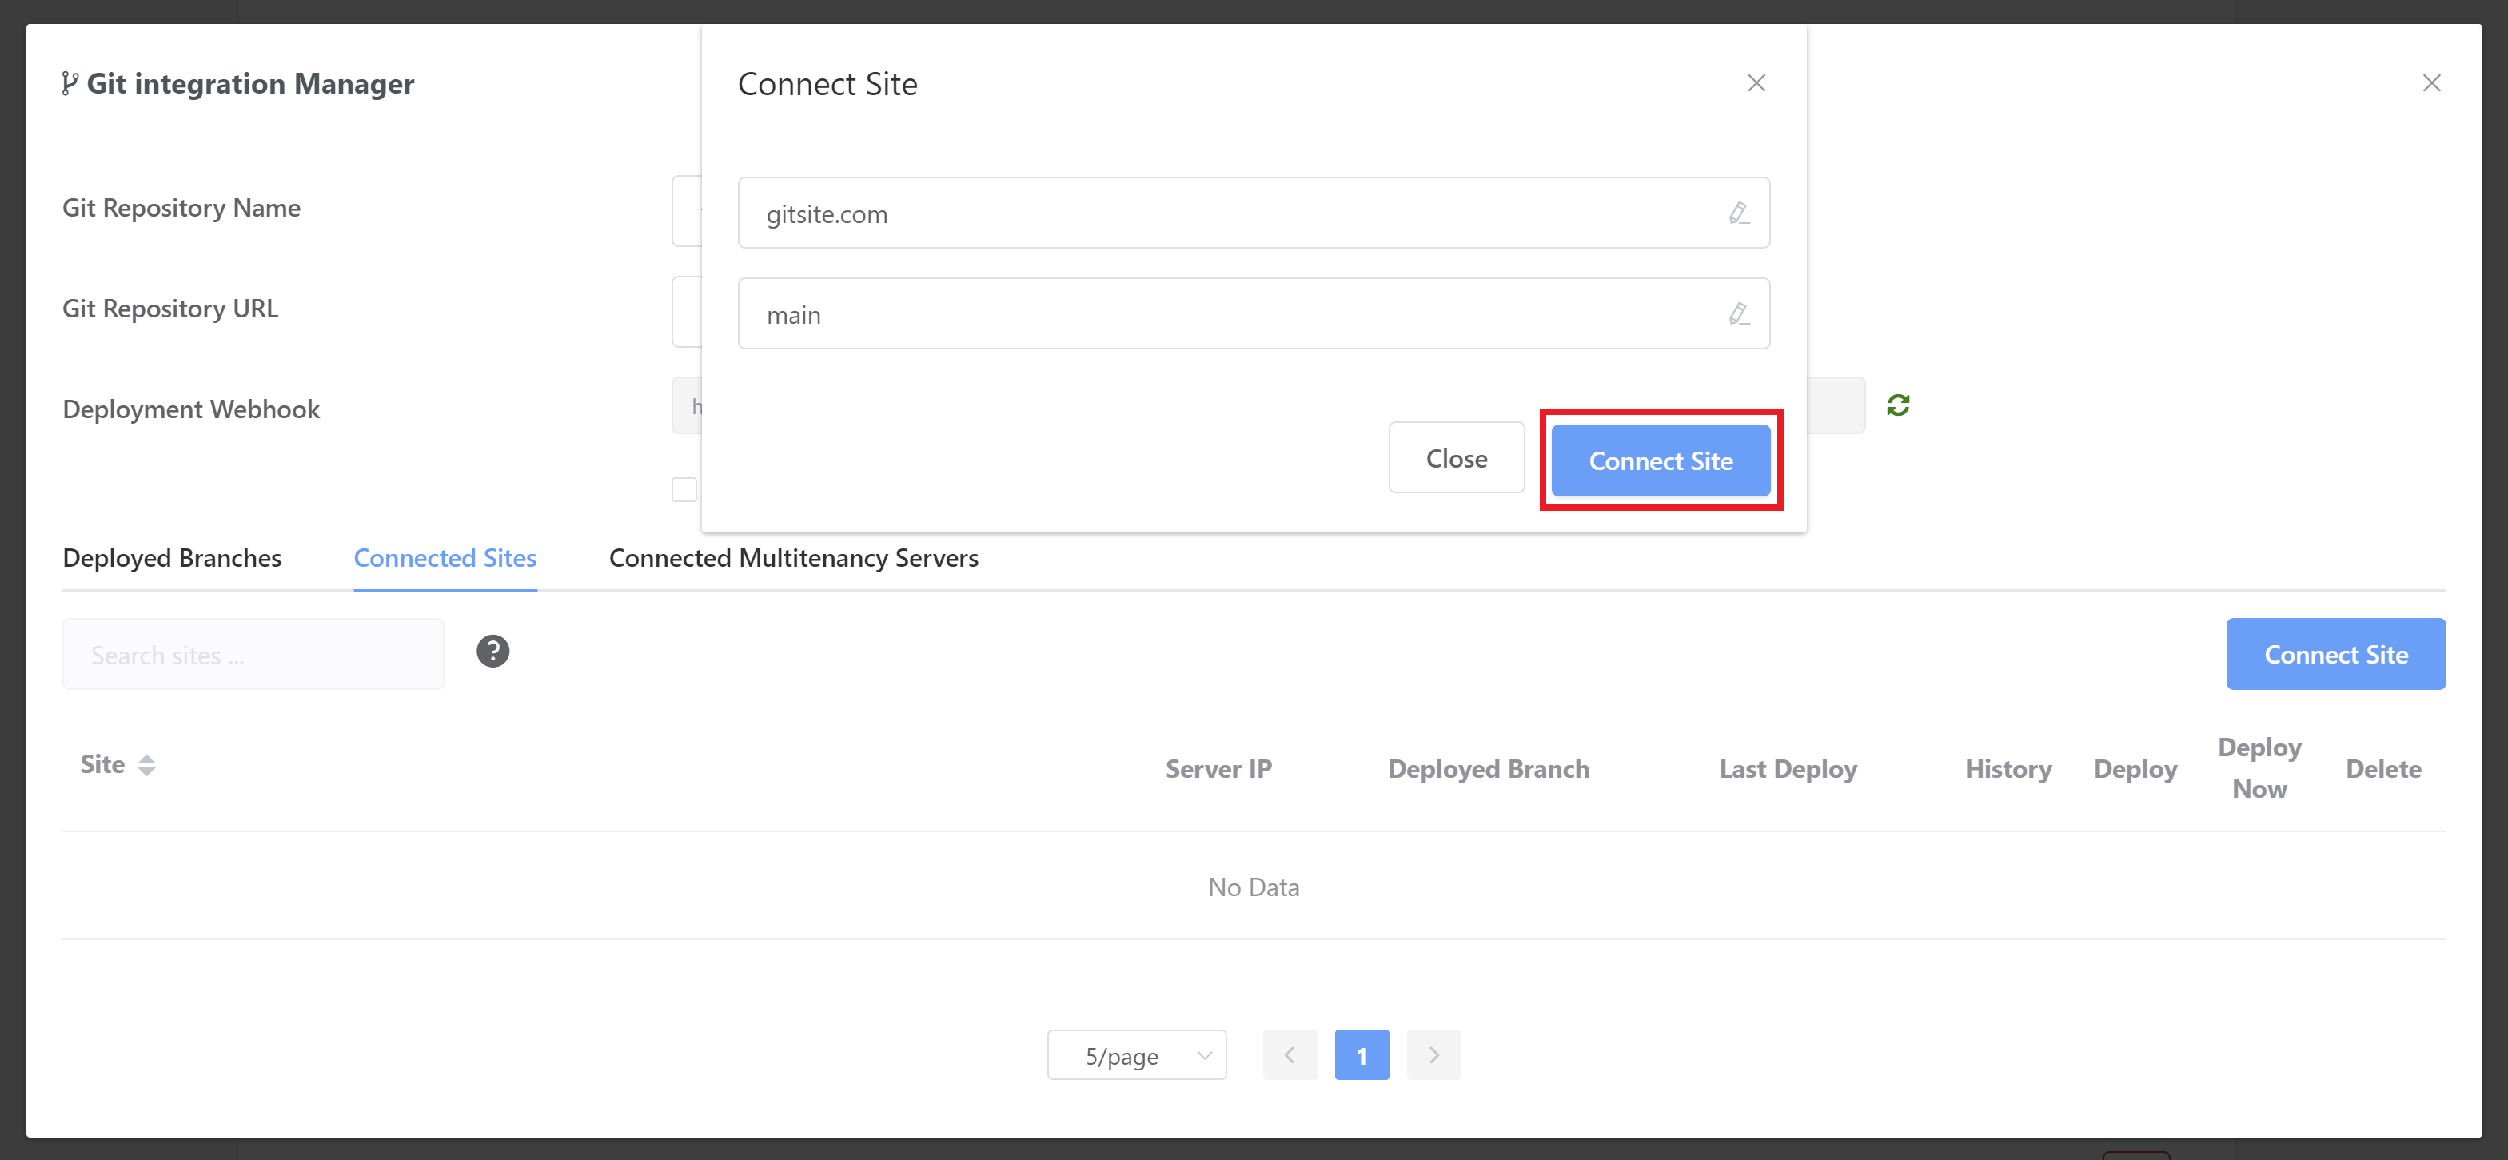The width and height of the screenshot is (2508, 1160).
Task: Click the edit pencil icon in gitsite.com field
Action: point(1738,212)
